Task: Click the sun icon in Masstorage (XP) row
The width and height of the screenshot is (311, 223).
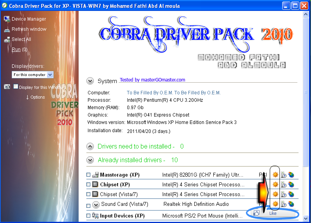Action: pos(275,175)
